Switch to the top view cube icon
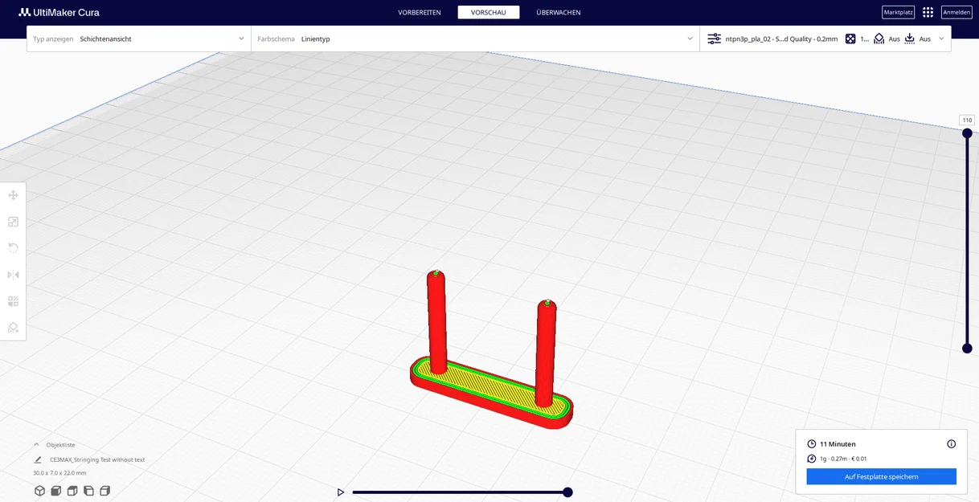 (72, 491)
